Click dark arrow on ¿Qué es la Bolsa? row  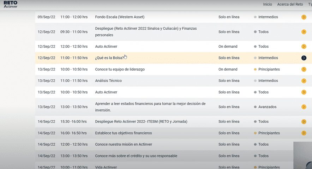tap(304, 58)
